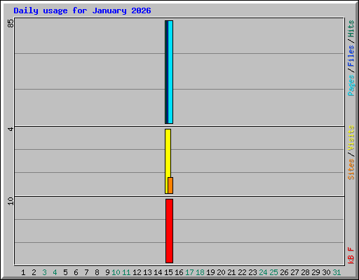Click day label 13 on the x-axis
The height and width of the screenshot is (280, 359).
point(147,272)
